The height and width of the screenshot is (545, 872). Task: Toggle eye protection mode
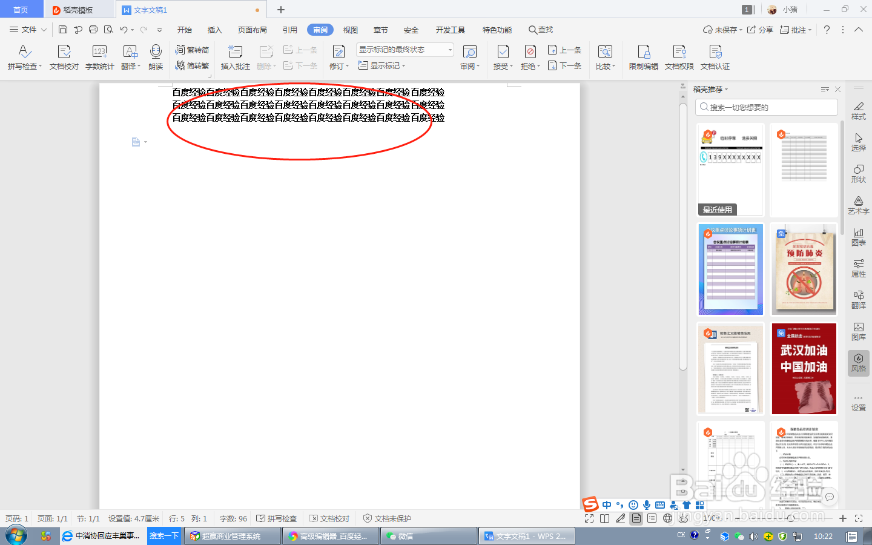click(684, 518)
